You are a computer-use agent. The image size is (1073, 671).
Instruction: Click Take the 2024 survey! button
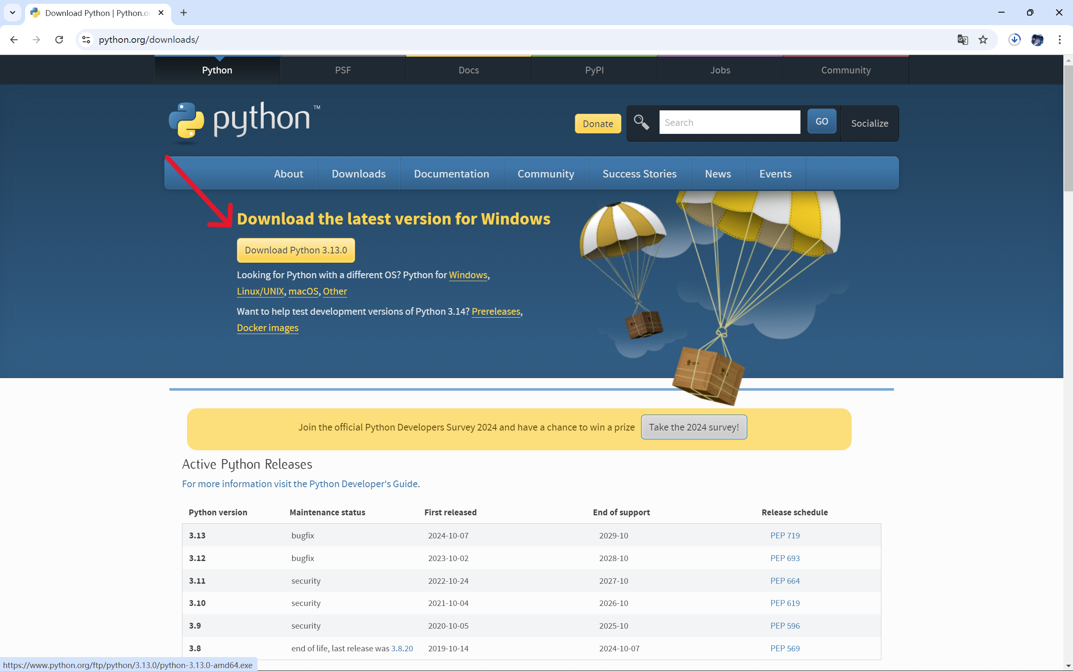tap(694, 427)
